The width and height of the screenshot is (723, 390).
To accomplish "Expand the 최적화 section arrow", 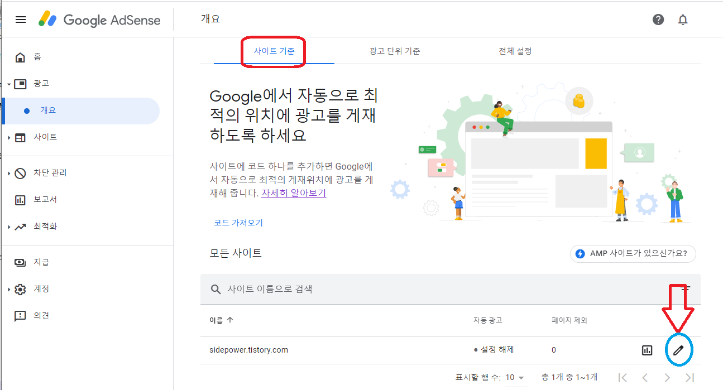I will [x=9, y=227].
